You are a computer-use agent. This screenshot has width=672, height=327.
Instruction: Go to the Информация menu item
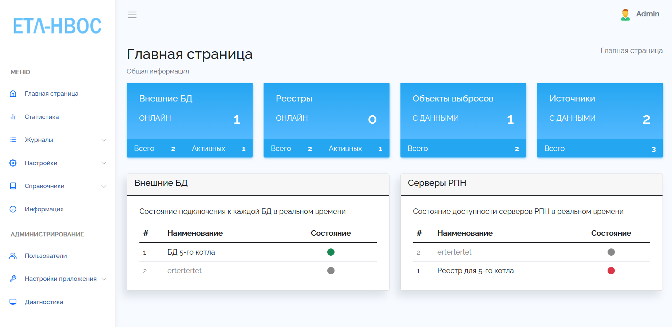[44, 209]
